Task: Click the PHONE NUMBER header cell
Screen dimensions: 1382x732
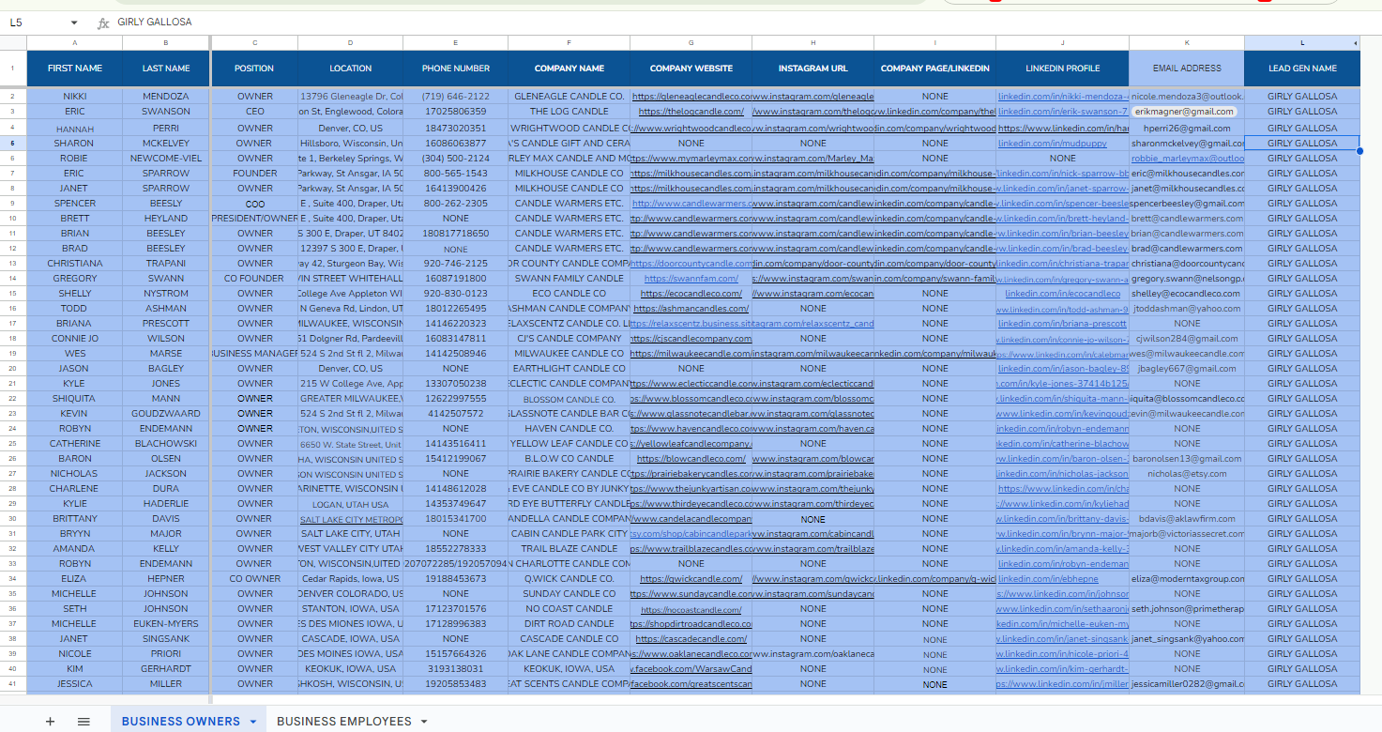Action: coord(456,69)
